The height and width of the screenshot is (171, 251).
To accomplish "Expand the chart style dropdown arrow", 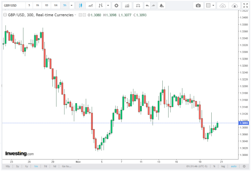I will pos(108,5).
